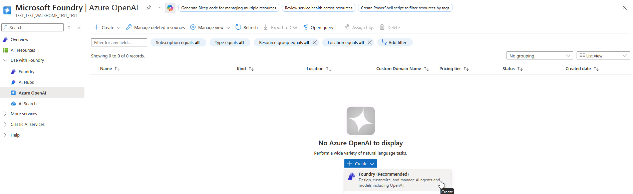Click the Microsoft Foundry logo icon
The image size is (633, 194).
pyautogui.click(x=7, y=11)
